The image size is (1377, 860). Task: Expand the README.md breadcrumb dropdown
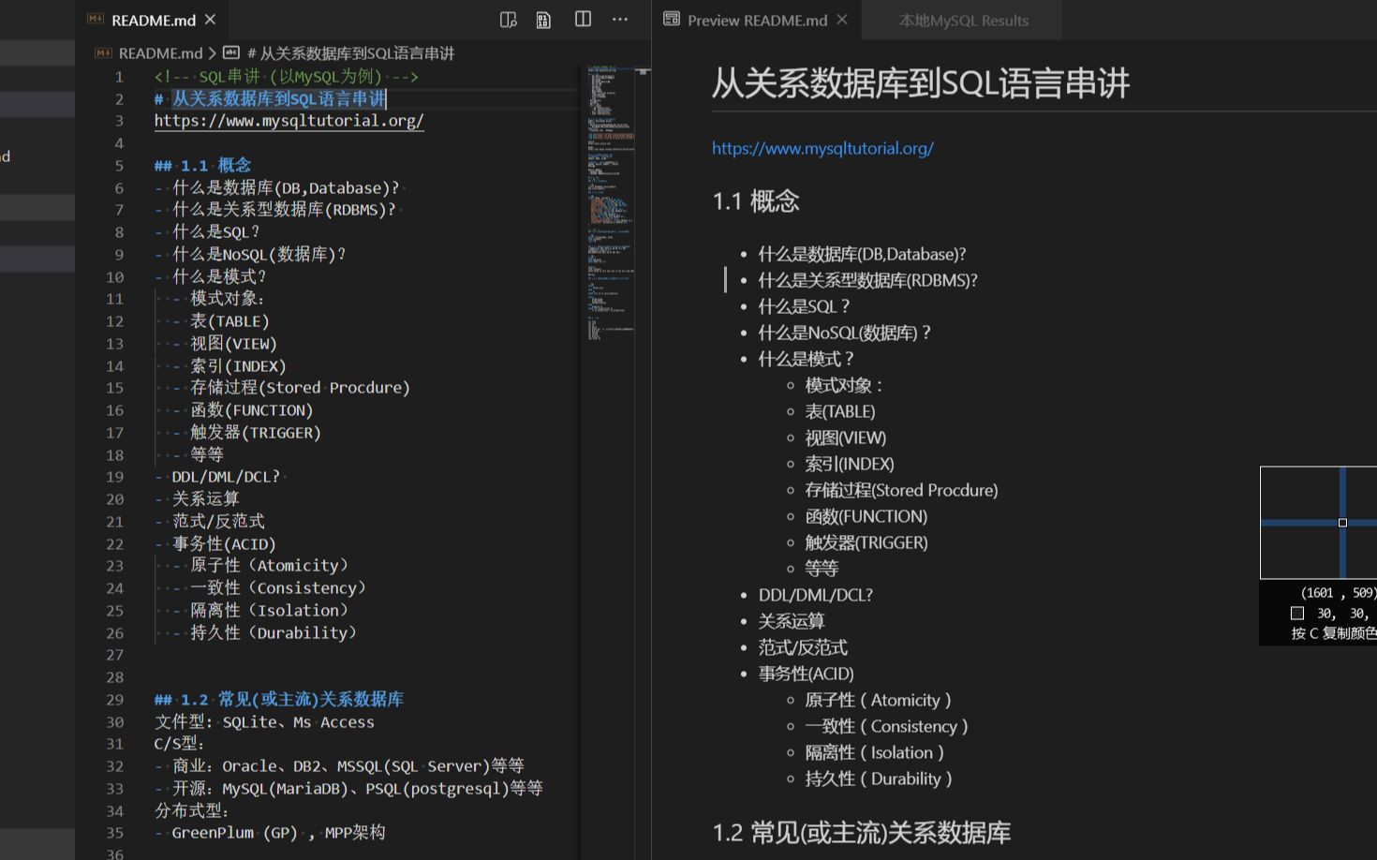(x=160, y=53)
